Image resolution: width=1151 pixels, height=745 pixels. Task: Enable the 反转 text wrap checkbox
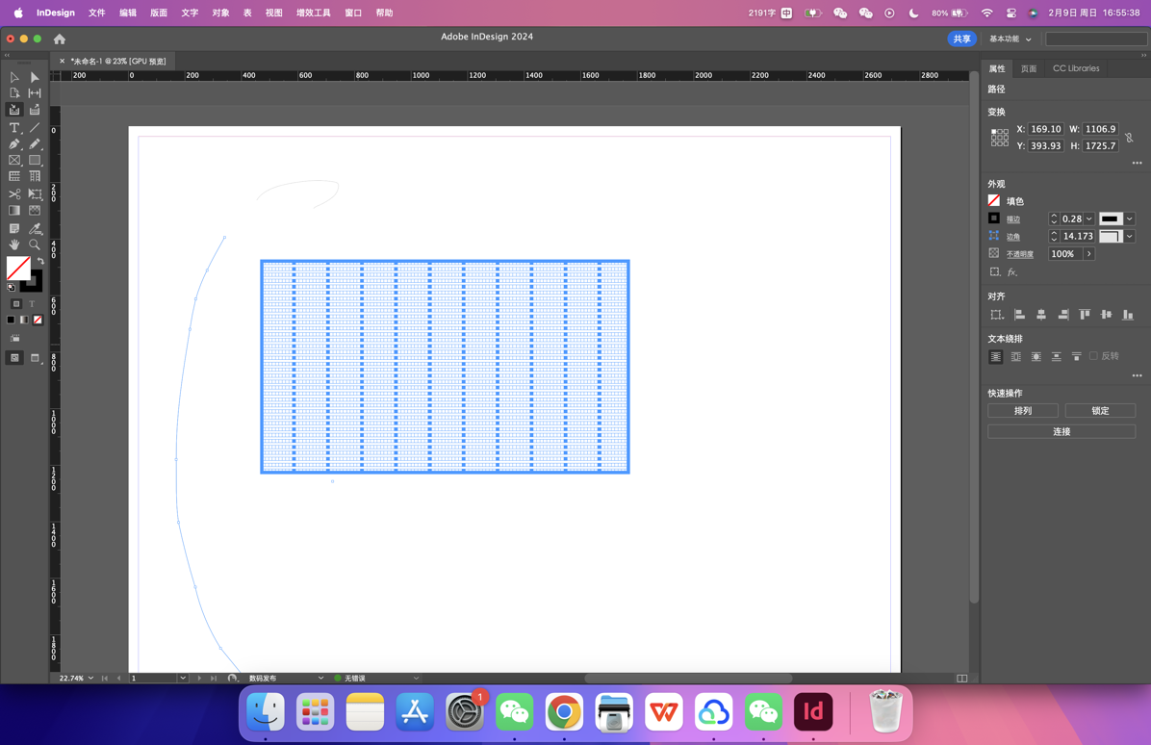1092,356
